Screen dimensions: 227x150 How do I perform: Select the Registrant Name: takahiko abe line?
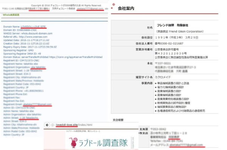tap(20, 64)
